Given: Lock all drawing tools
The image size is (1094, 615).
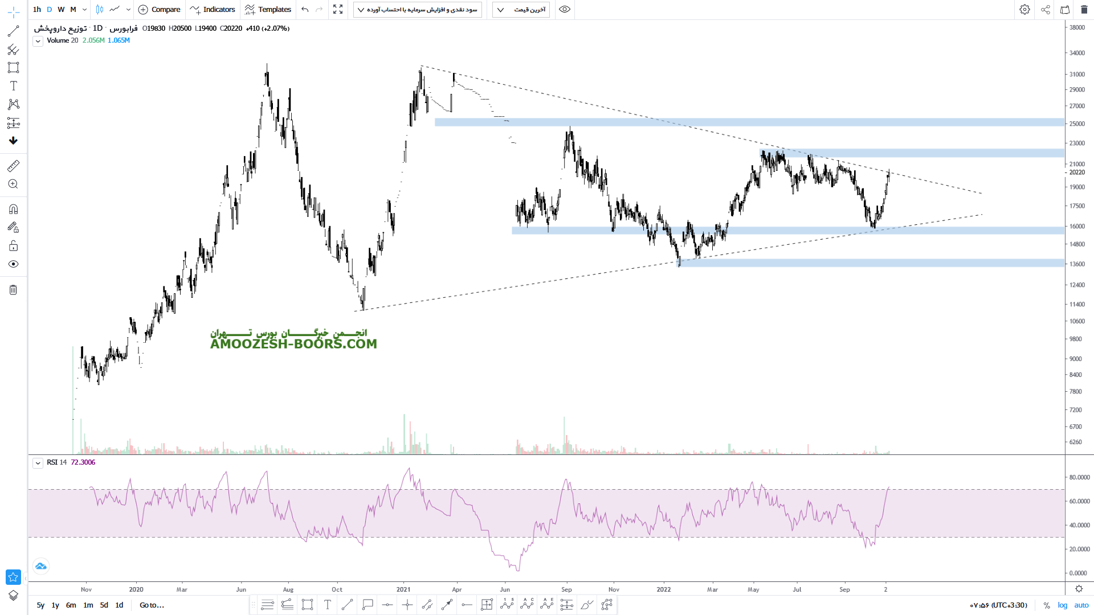Looking at the screenshot, I should 13,246.
